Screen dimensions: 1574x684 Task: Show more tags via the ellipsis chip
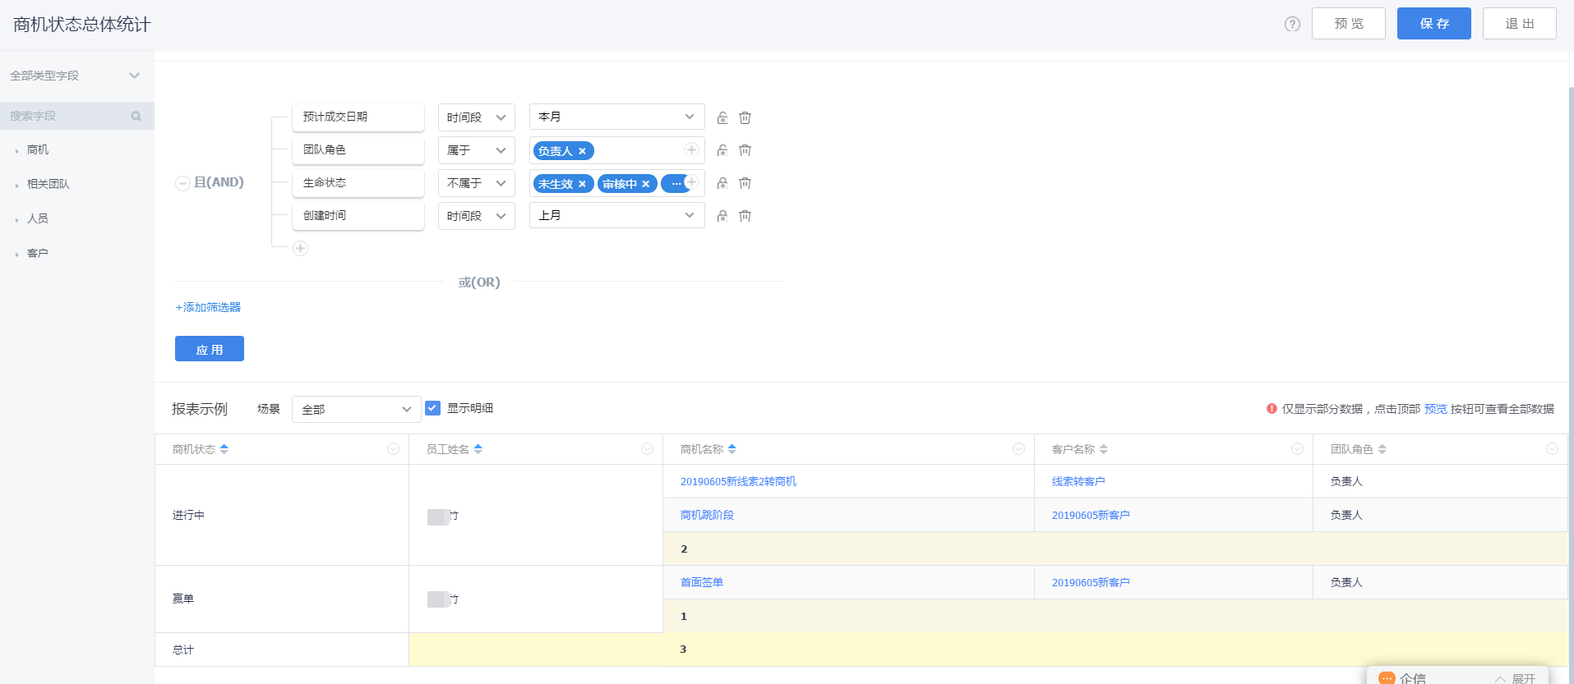[x=676, y=184]
